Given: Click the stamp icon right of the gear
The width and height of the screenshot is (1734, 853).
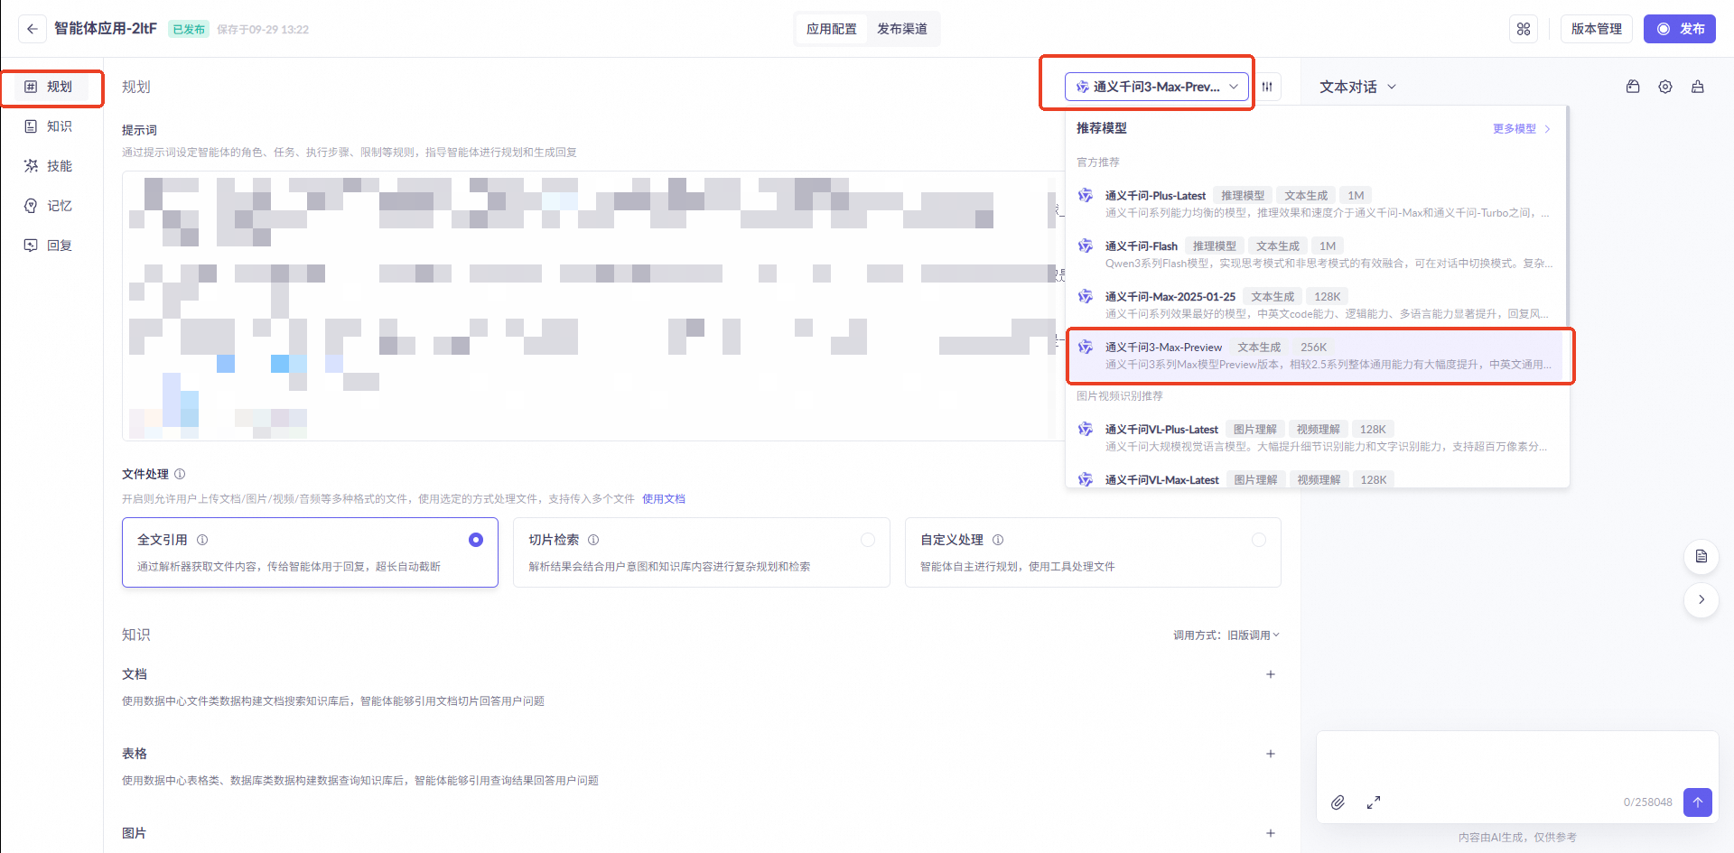Looking at the screenshot, I should [1698, 87].
